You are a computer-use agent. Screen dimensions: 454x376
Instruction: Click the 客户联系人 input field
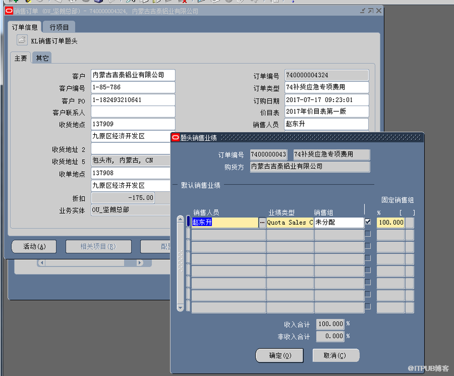(x=133, y=112)
